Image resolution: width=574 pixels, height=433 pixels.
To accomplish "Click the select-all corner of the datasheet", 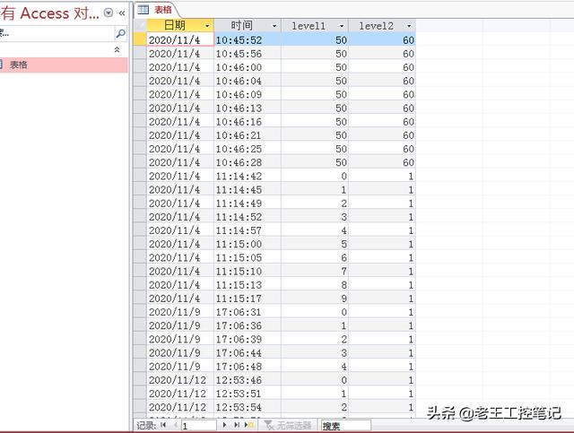I will click(140, 26).
